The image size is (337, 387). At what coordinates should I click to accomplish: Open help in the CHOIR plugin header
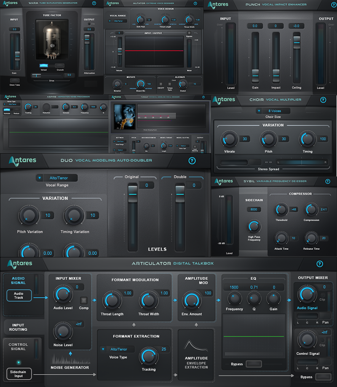323,100
